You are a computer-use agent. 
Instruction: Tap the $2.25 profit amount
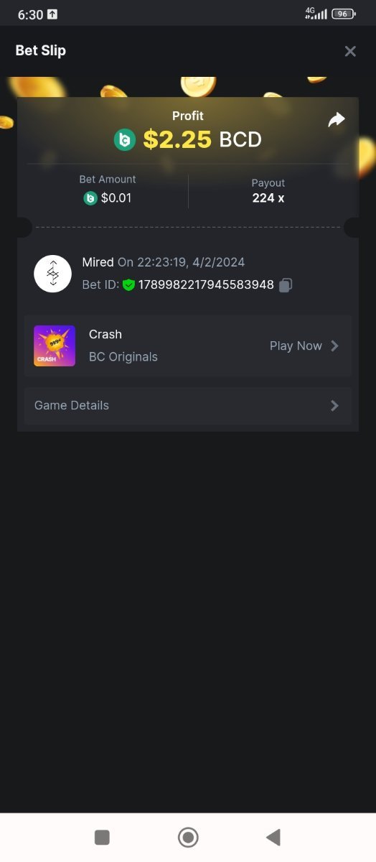click(x=177, y=139)
